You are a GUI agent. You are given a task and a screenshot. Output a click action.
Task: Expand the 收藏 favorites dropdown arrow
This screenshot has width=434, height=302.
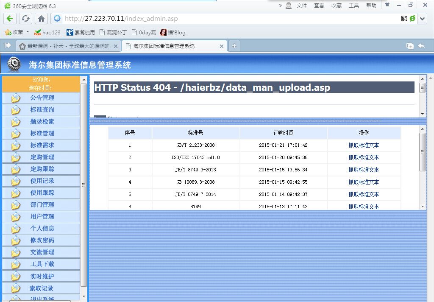(28, 32)
